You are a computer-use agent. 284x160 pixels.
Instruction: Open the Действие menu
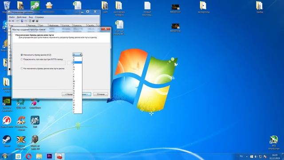coord(22,17)
